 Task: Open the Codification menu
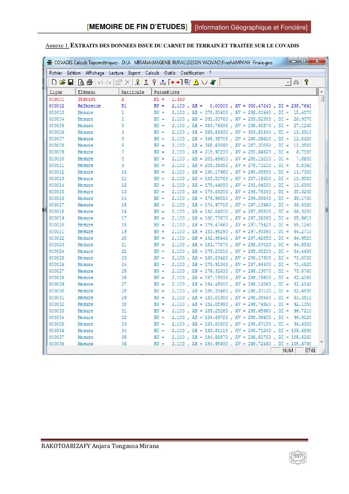pos(192,73)
